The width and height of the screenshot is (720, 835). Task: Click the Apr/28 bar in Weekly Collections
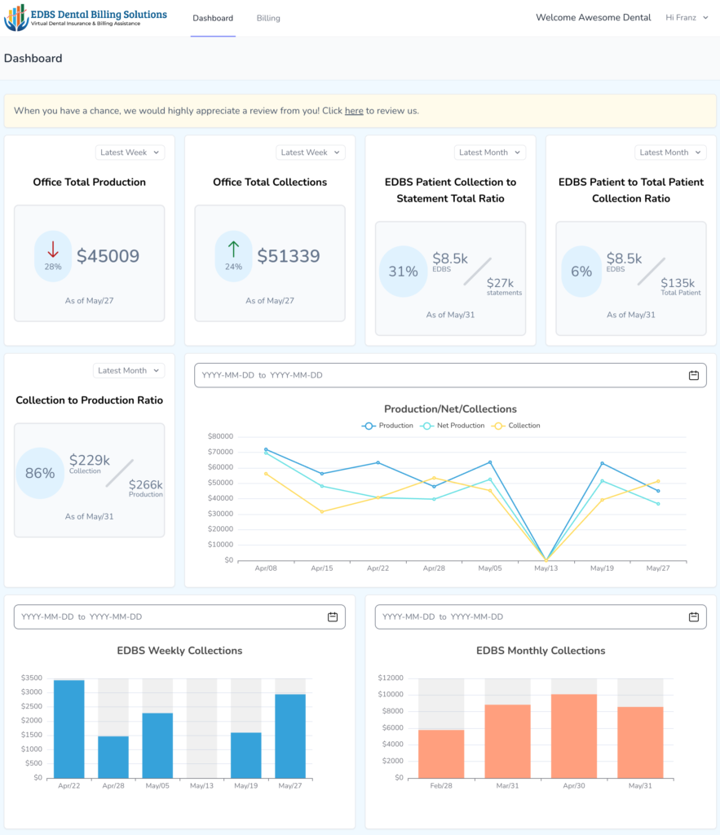point(113,758)
